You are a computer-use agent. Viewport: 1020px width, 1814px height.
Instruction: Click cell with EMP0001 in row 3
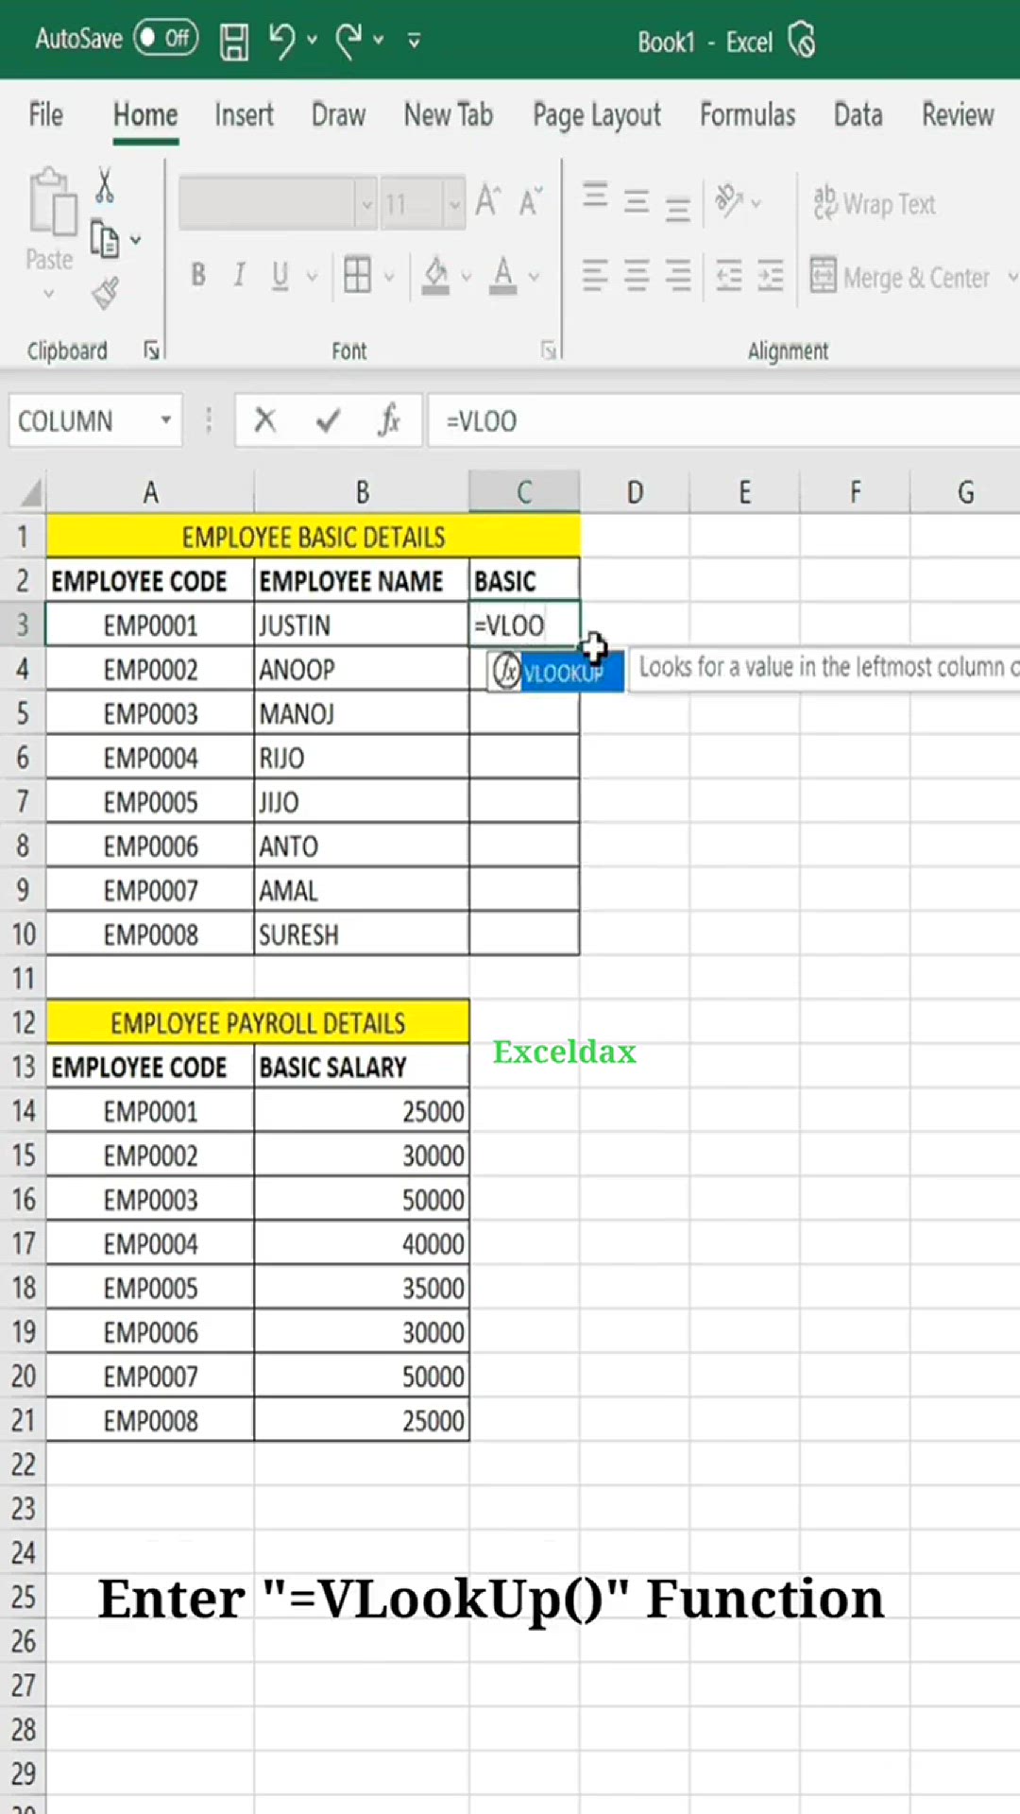150,625
